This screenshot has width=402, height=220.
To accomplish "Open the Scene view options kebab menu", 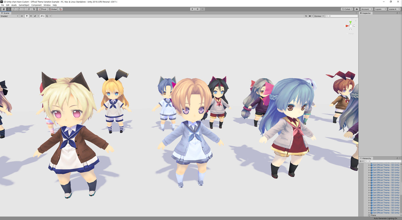I will click(356, 13).
